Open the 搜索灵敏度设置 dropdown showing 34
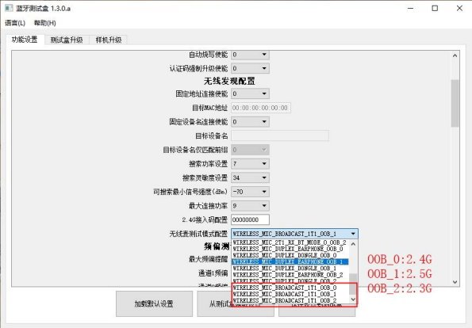Screen dimensions: 472x328 pyautogui.click(x=250, y=177)
